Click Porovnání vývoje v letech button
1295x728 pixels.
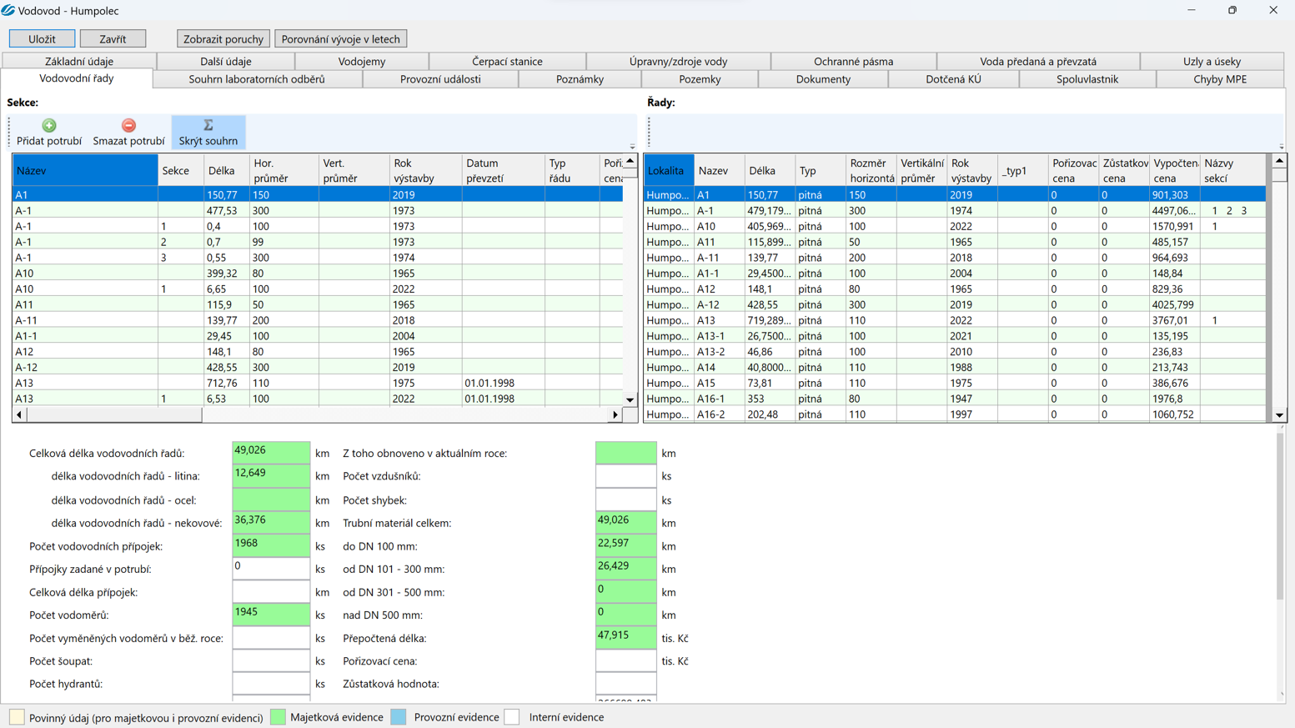tap(340, 38)
